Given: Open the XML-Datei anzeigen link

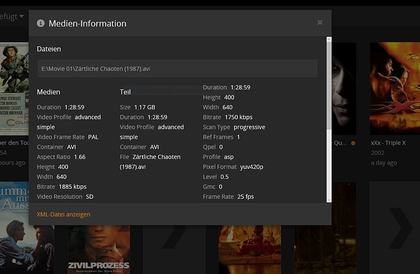Looking at the screenshot, I should tap(63, 214).
